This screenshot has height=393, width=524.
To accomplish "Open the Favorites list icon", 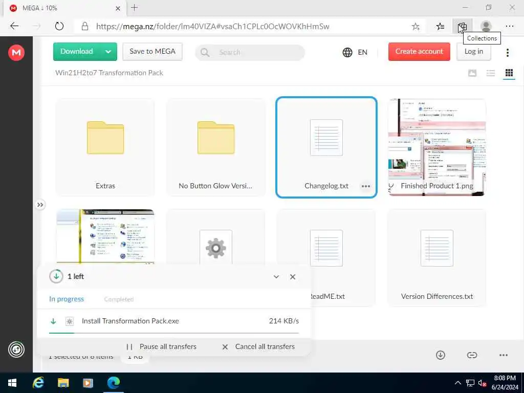I will [x=440, y=27].
